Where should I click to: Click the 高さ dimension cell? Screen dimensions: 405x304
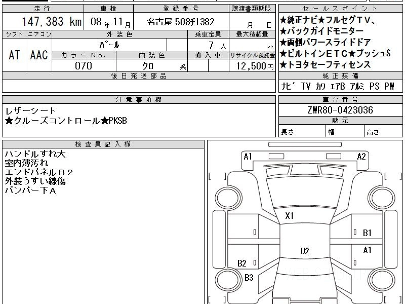[x=384, y=131]
